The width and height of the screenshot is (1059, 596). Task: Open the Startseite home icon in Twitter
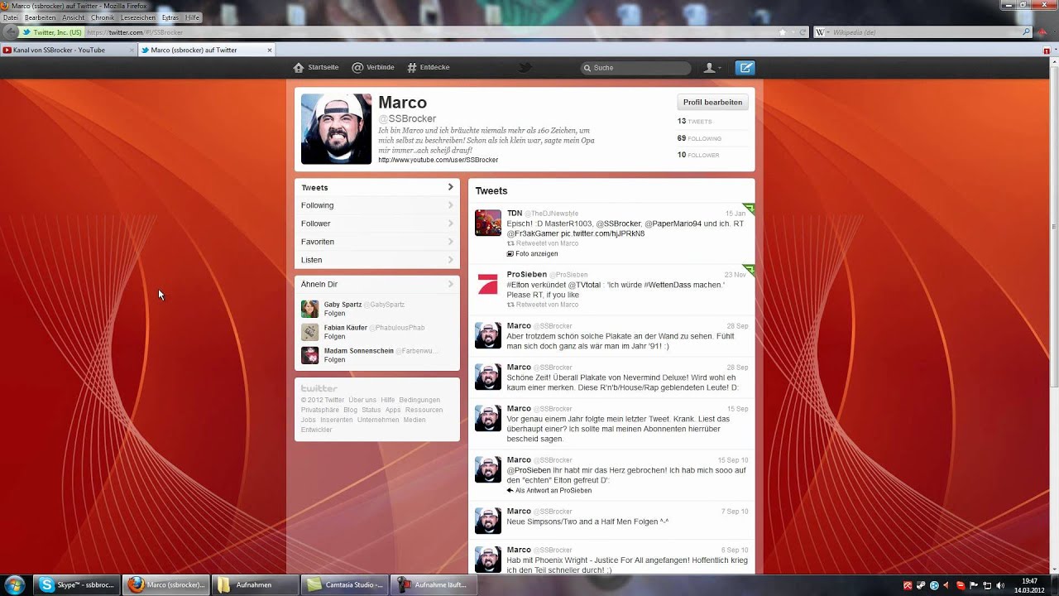pyautogui.click(x=299, y=67)
